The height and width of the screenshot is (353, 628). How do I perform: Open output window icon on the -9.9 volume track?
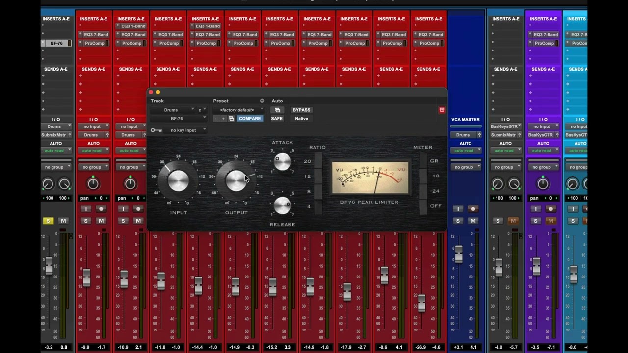tap(107, 135)
